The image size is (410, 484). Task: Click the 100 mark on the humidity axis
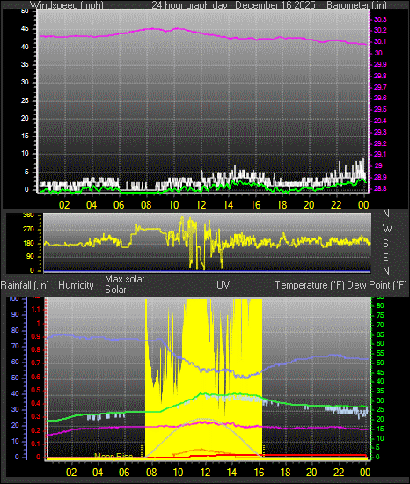coord(13,298)
